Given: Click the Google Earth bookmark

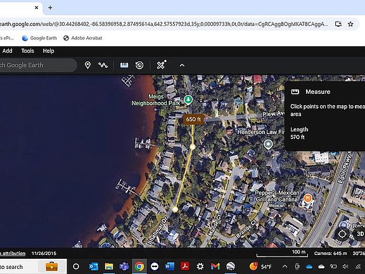Looking at the screenshot, I should coord(39,38).
